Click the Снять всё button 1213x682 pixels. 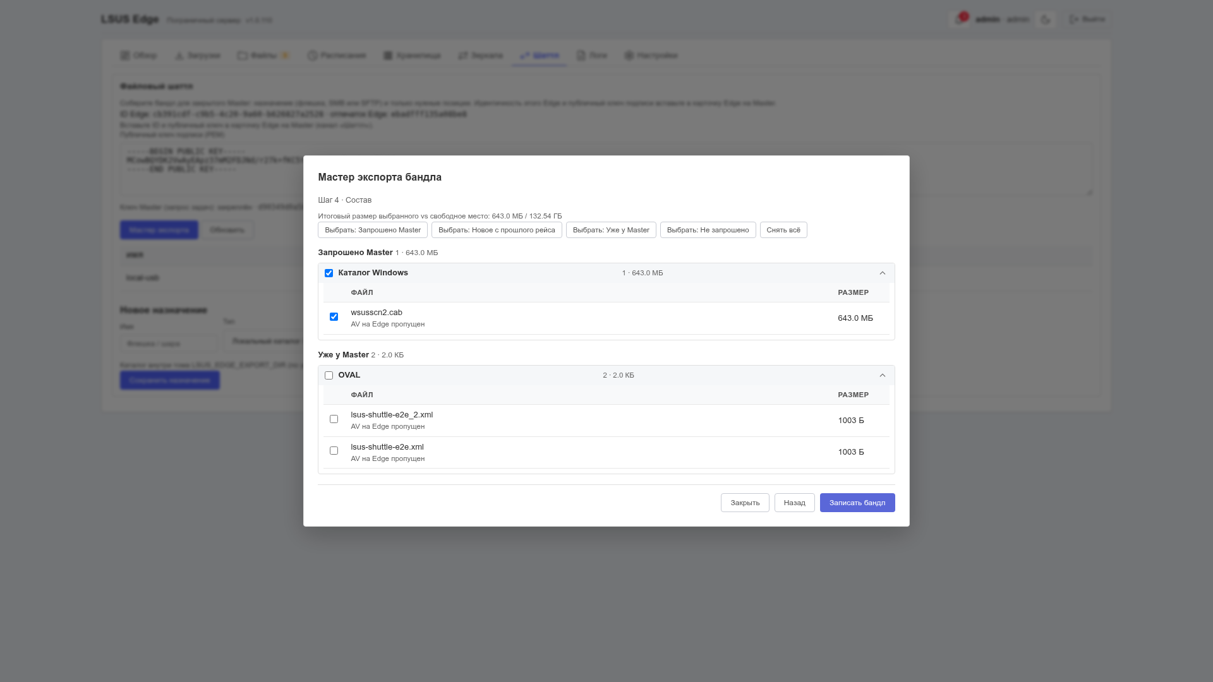click(x=783, y=230)
